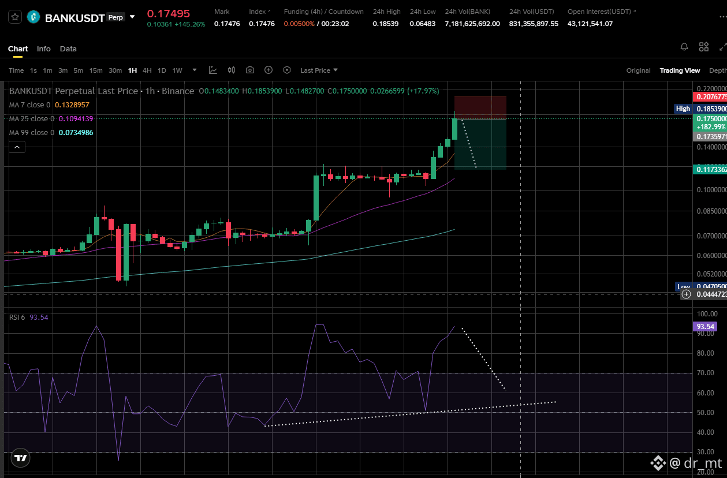
Task: Click the Mark price label
Action: [x=222, y=12]
